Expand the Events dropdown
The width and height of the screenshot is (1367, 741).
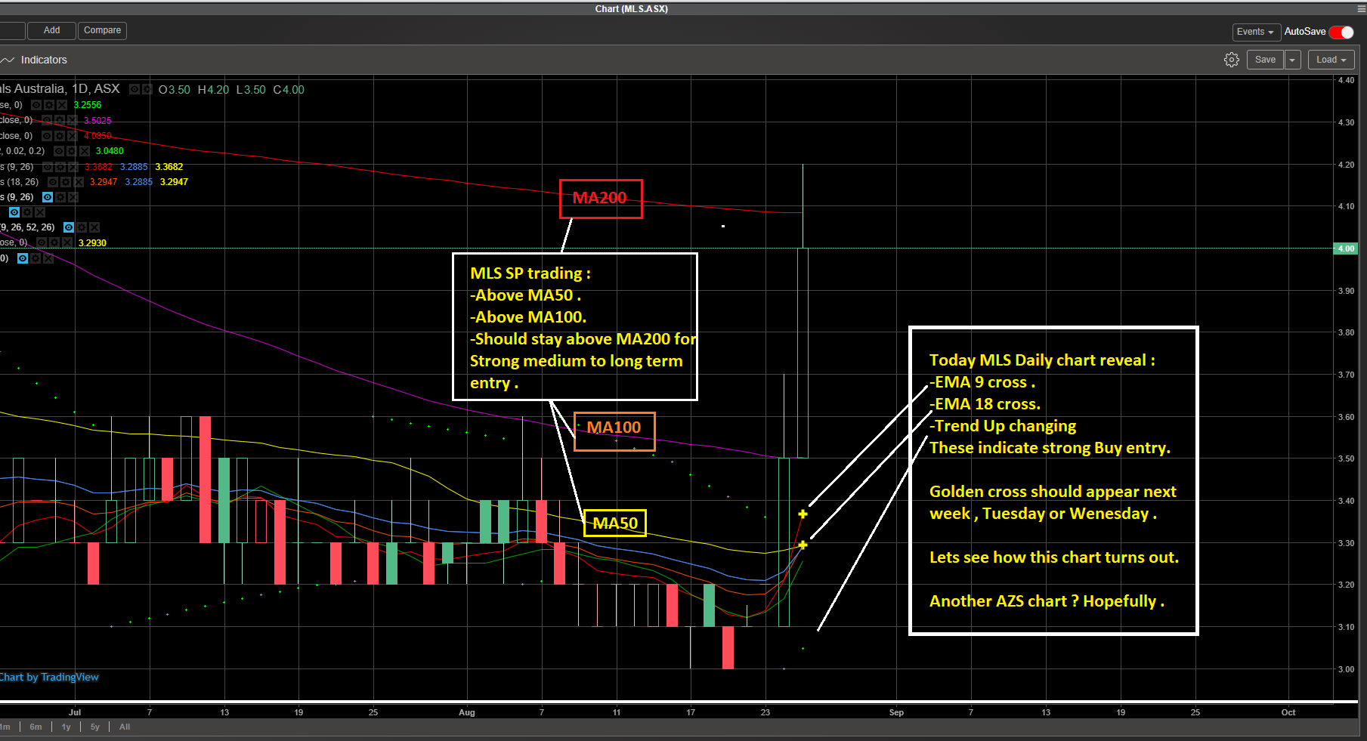(x=1256, y=32)
